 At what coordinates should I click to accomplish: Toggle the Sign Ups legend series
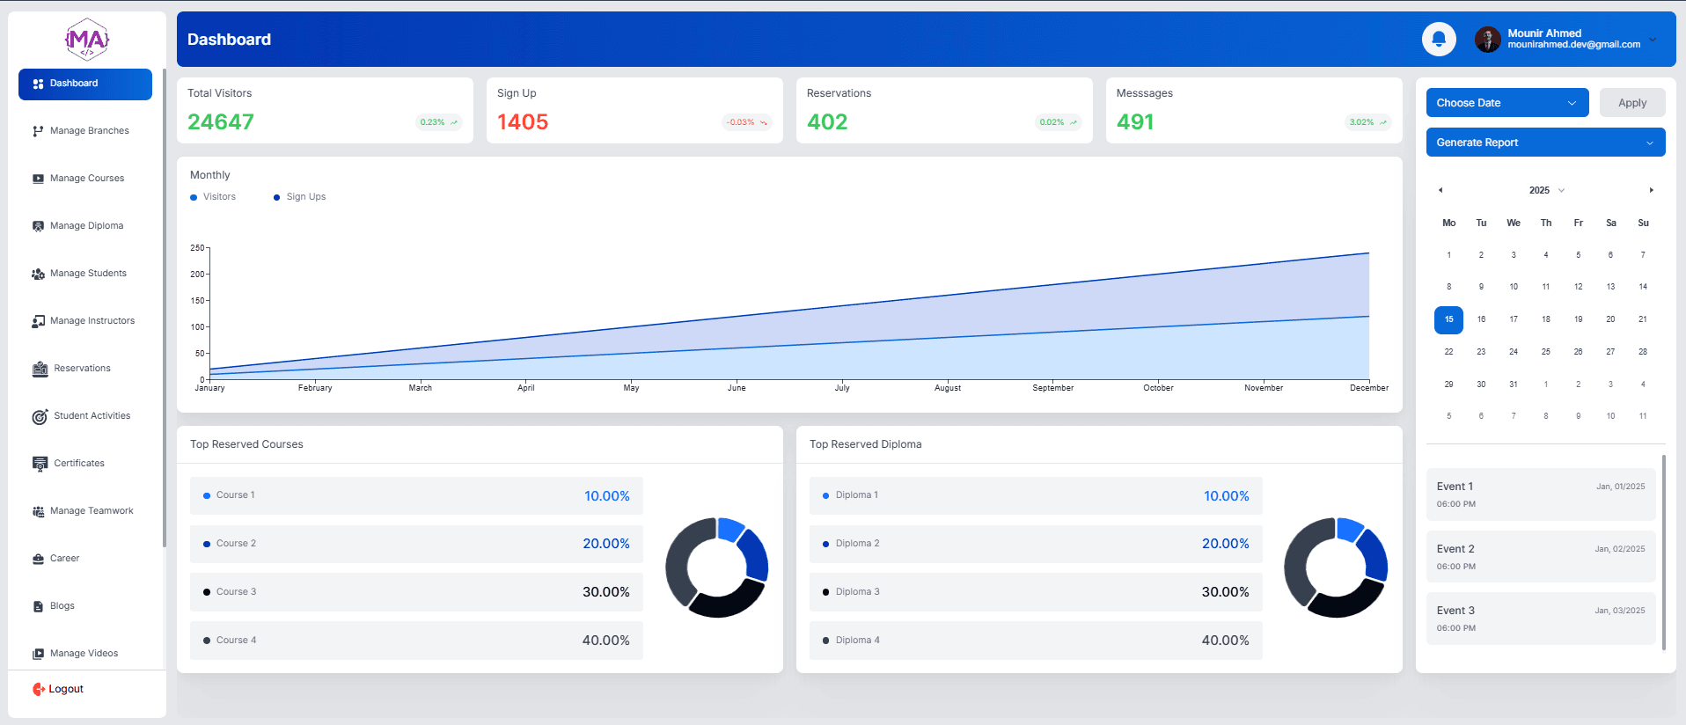click(x=299, y=197)
